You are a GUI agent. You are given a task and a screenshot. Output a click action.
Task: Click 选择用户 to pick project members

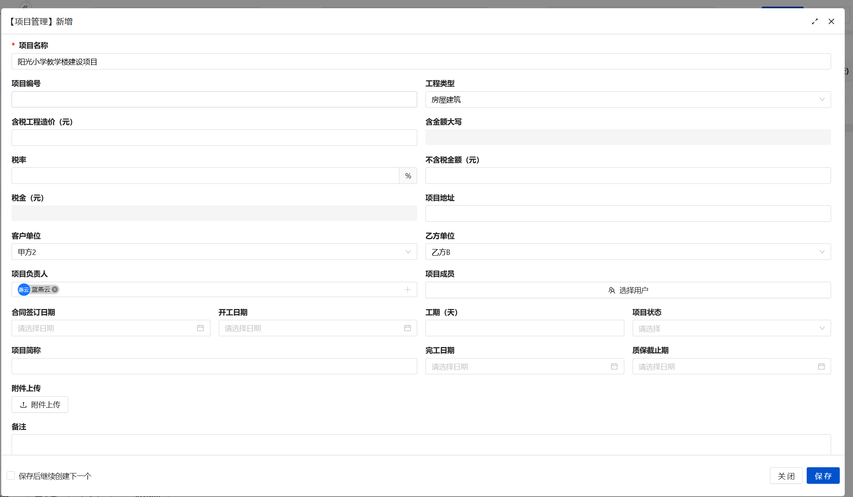[628, 290]
